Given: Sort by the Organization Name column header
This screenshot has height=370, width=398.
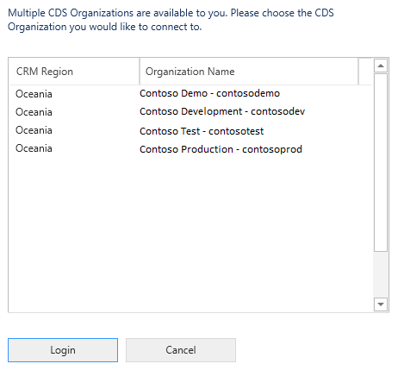Looking at the screenshot, I should pos(249,72).
